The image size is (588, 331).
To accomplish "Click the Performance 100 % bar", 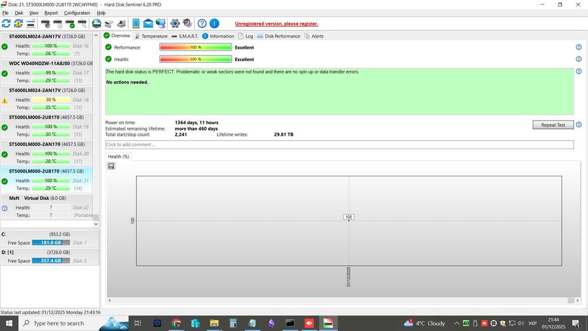I will 195,47.
